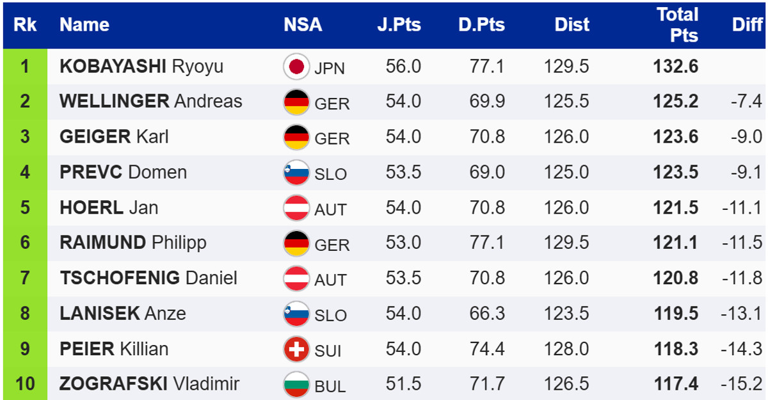Open GEIGER Karl athlete profile

[x=114, y=137]
